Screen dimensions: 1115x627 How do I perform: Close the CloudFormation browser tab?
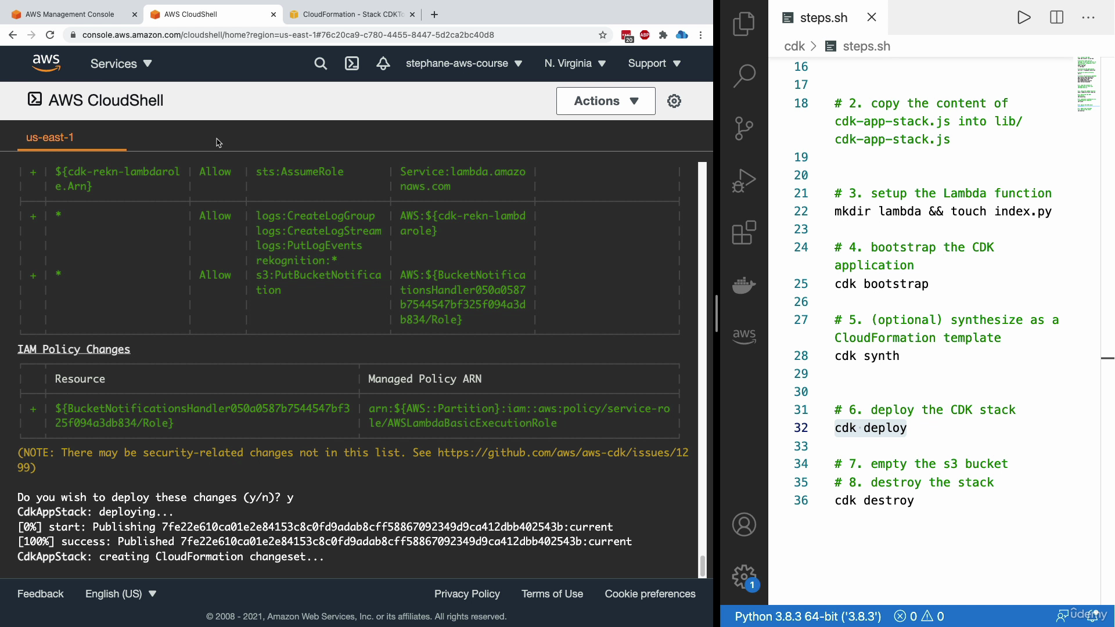412,15
